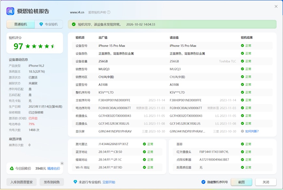283x190 pixels.
Task: Open the 精准估价 link
Action: 54,168
